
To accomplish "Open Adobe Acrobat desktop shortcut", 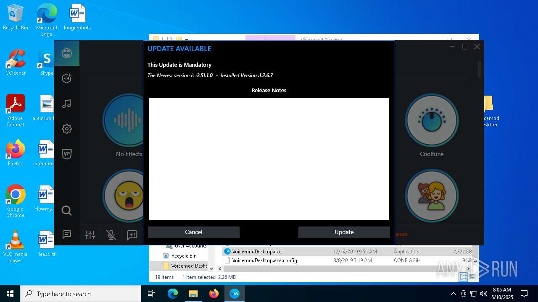I will [x=16, y=111].
